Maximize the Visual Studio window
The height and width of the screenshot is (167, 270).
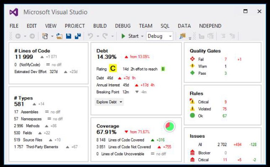click(x=245, y=11)
